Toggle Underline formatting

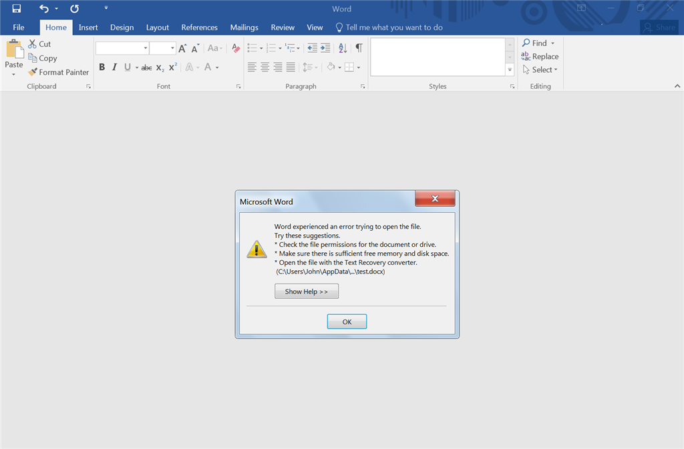coord(128,67)
